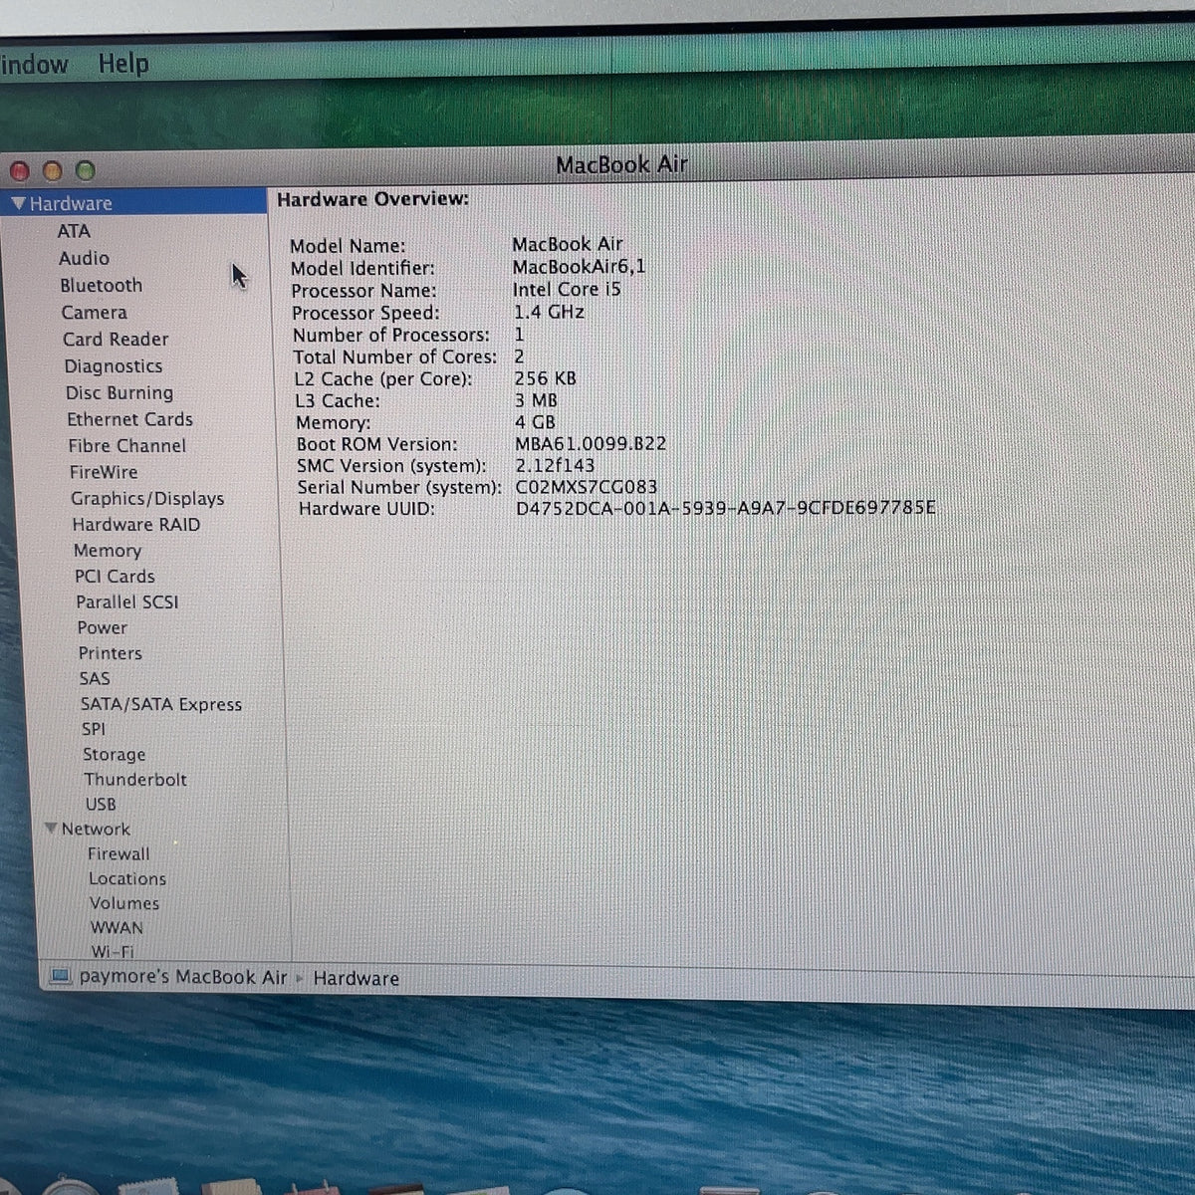Select FireWire in the sidebar
This screenshot has height=1195, width=1195.
coord(104,472)
